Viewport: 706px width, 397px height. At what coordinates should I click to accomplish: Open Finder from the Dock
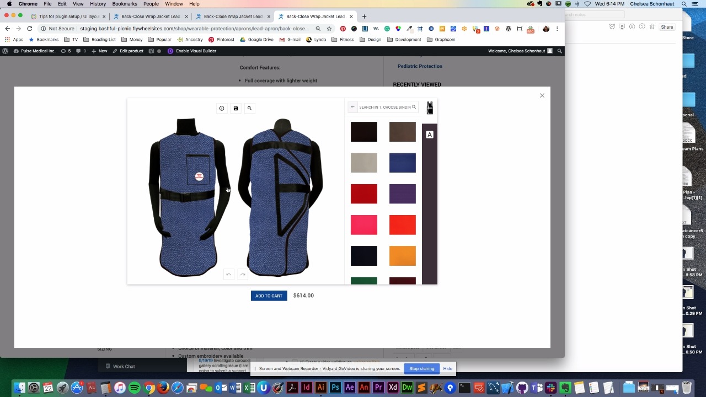click(19, 388)
